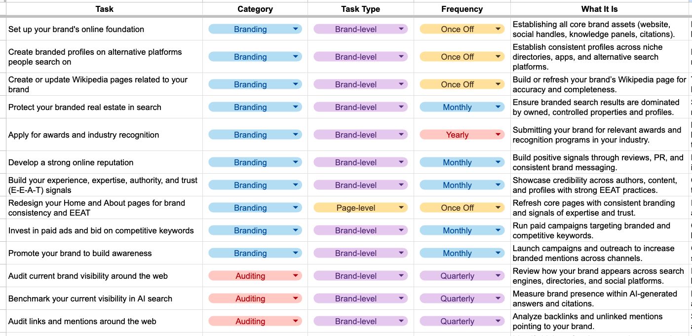
Task: Select the 'Category' column header cell
Action: point(255,9)
